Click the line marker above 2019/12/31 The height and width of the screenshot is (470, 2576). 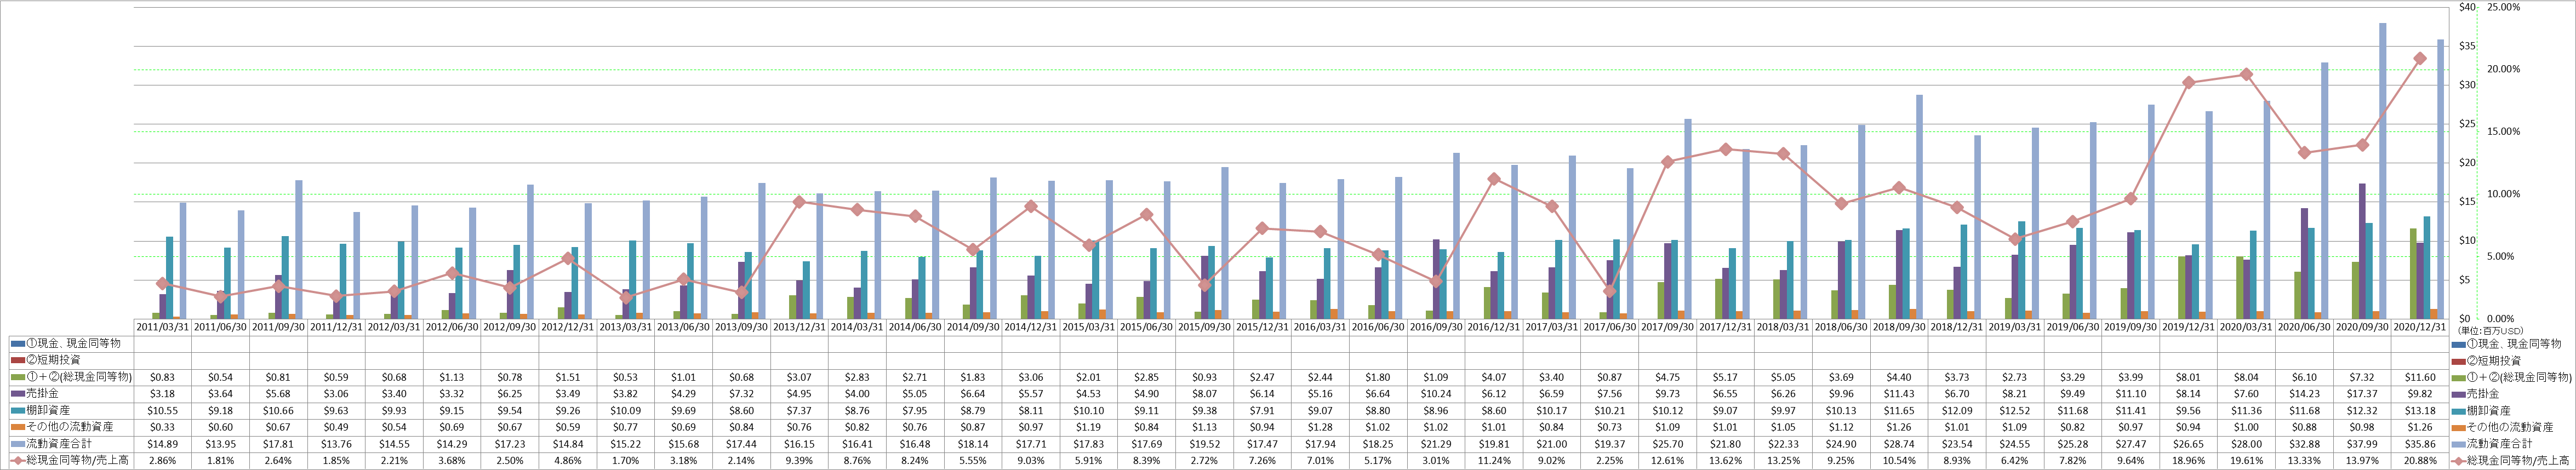pos(2189,83)
